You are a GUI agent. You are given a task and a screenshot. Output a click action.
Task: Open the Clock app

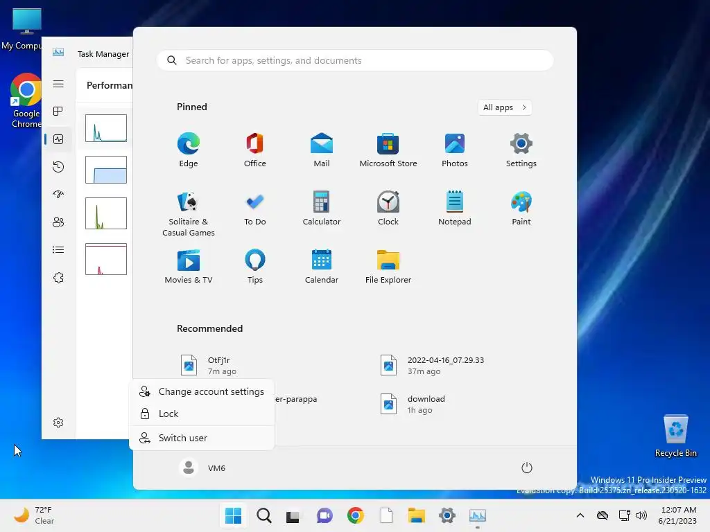[388, 209]
